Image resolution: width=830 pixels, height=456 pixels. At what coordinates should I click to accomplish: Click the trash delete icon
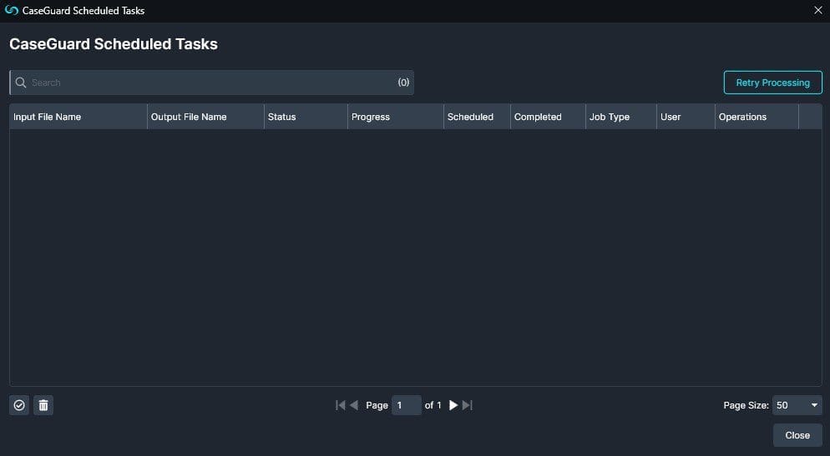(x=43, y=405)
